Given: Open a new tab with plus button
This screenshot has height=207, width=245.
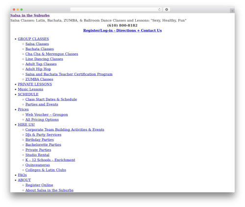Looking at the screenshot, I should click(x=232, y=11).
